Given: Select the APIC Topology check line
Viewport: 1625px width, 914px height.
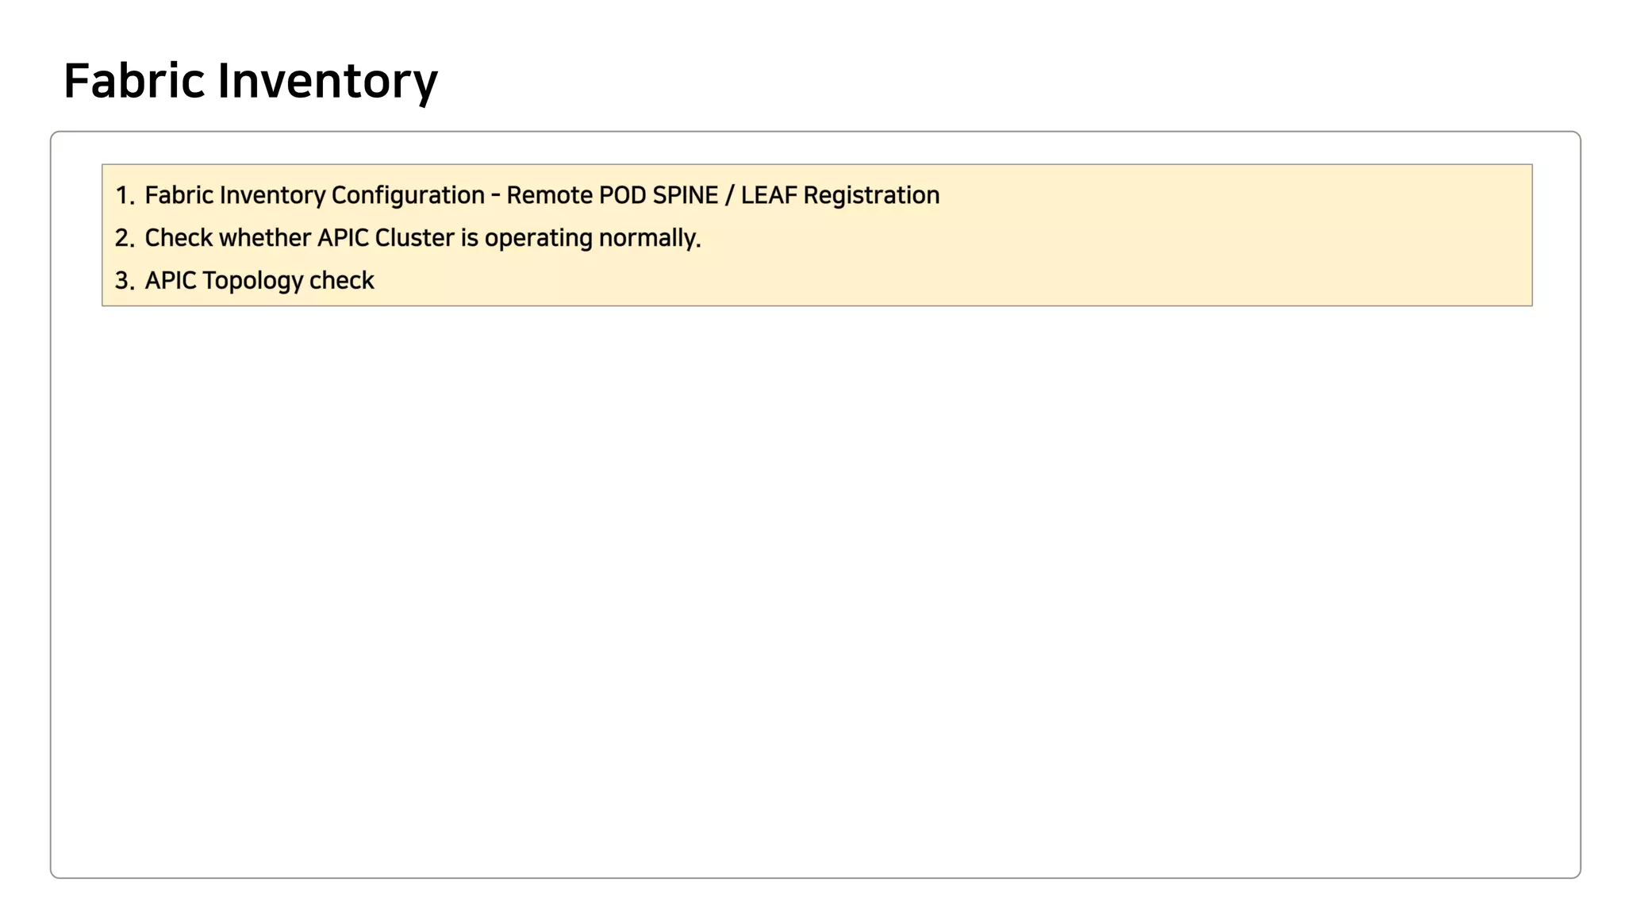Looking at the screenshot, I should (x=259, y=281).
